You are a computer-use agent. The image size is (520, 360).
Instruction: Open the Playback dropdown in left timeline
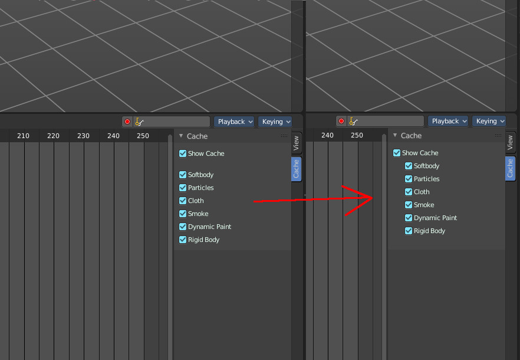point(234,122)
